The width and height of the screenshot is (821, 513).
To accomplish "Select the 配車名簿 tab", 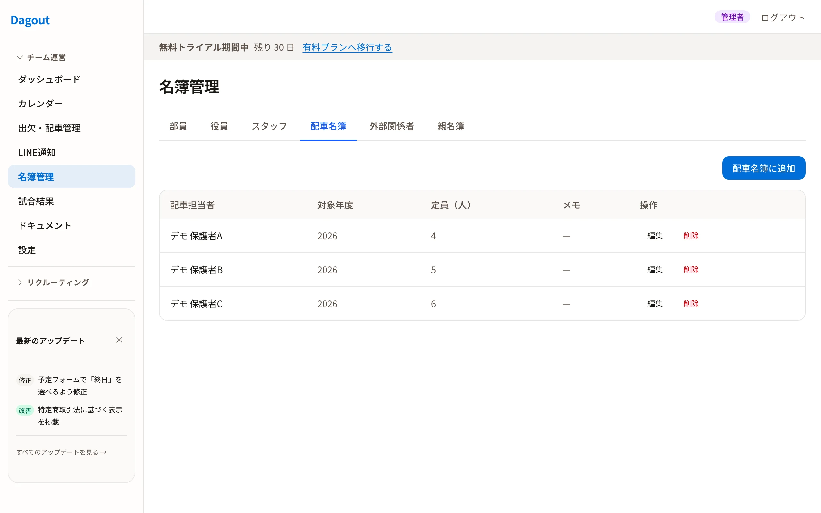I will (328, 126).
